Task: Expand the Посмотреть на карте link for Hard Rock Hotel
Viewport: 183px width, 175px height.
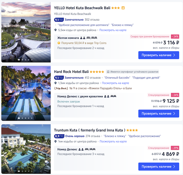Action: [x=115, y=83]
